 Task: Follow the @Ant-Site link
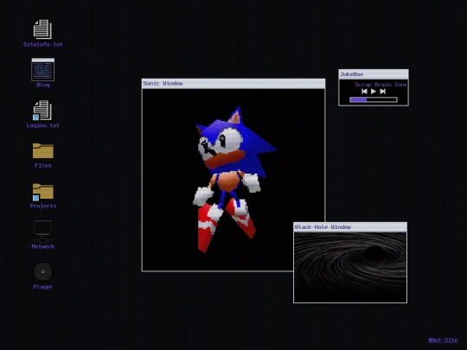[443, 340]
